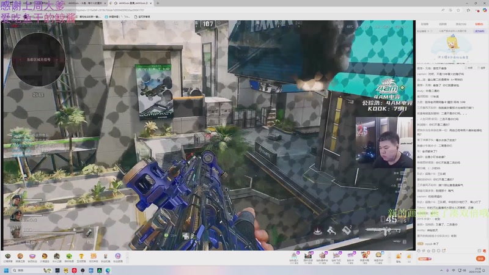Send the golden dome gift
Viewport: 489px width, 275px height.
(x=378, y=255)
